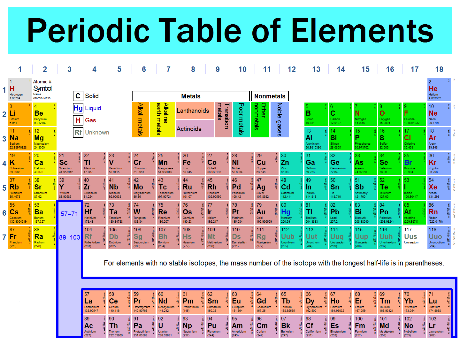The width and height of the screenshot is (460, 345).
Task: Click the Silicon (Si) cell
Action: coord(341,139)
